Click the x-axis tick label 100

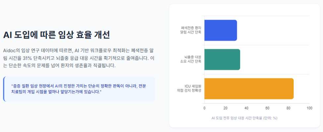click(309, 108)
